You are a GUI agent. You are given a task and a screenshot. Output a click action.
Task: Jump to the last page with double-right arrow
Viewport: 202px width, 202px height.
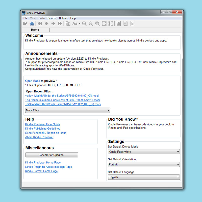click(60, 23)
